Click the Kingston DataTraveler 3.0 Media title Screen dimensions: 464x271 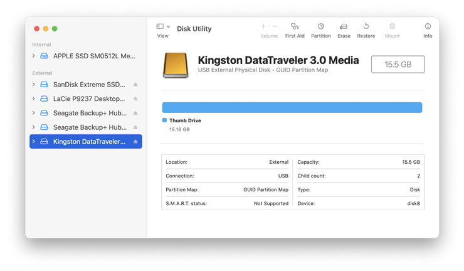[278, 60]
